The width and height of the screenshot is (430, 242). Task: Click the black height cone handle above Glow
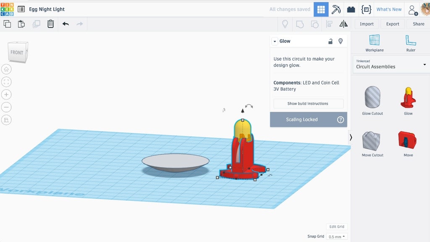click(x=242, y=110)
